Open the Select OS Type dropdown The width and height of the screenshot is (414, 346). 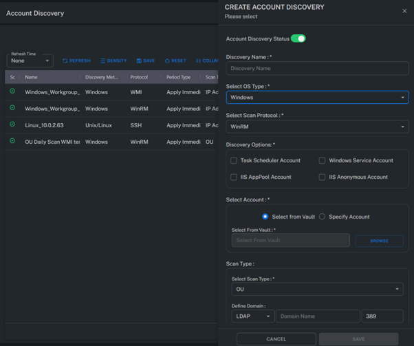tap(317, 98)
